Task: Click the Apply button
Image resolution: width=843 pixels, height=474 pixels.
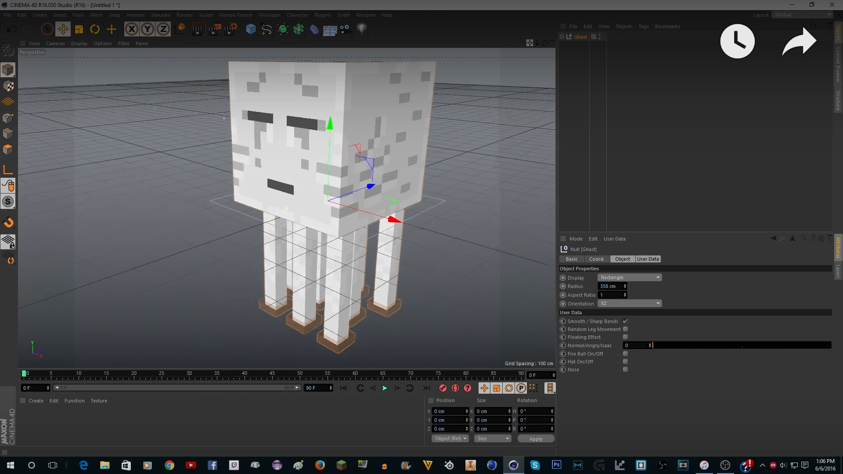Action: (x=536, y=439)
